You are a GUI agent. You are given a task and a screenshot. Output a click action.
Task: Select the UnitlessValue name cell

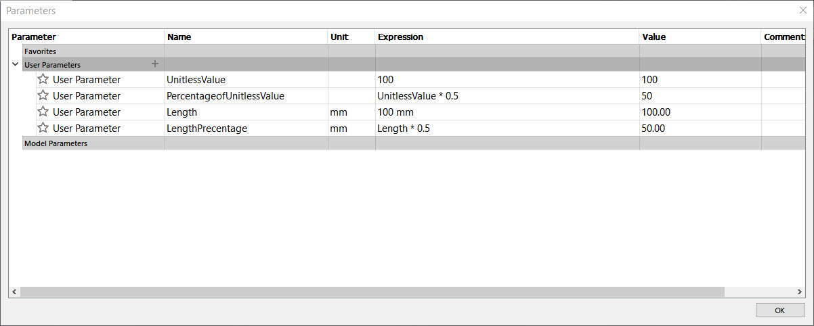(247, 80)
